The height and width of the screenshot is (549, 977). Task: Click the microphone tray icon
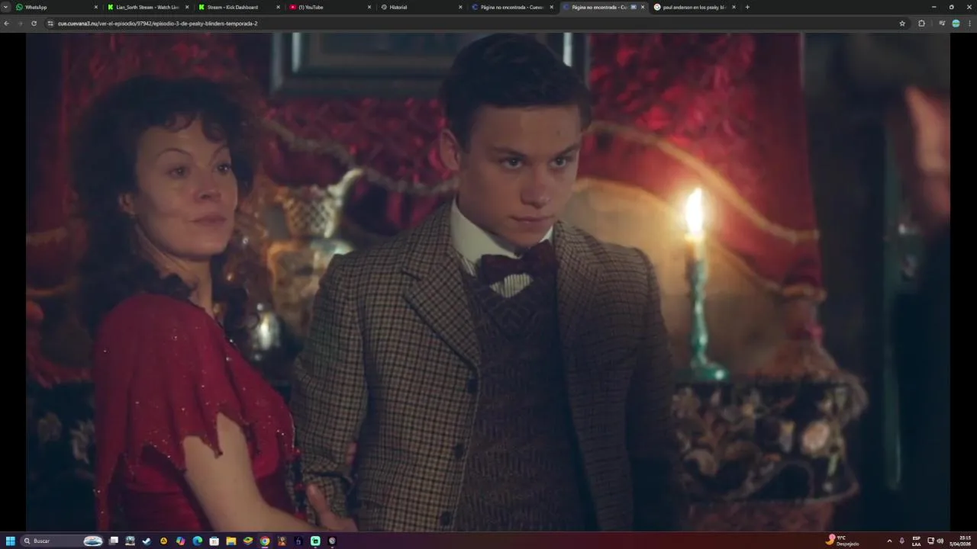[901, 541]
